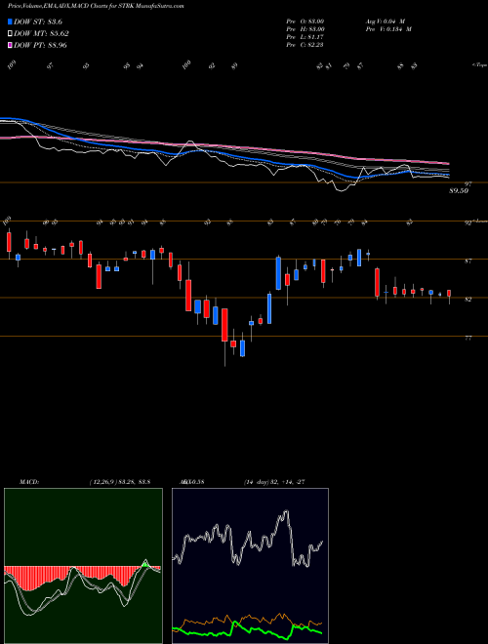The image size is (488, 644).
Task: Open the ADX indicator chart panel
Action: [250, 566]
